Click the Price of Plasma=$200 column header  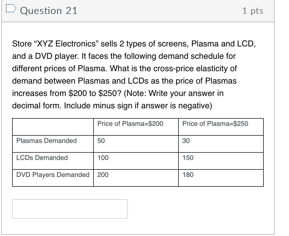pos(130,124)
